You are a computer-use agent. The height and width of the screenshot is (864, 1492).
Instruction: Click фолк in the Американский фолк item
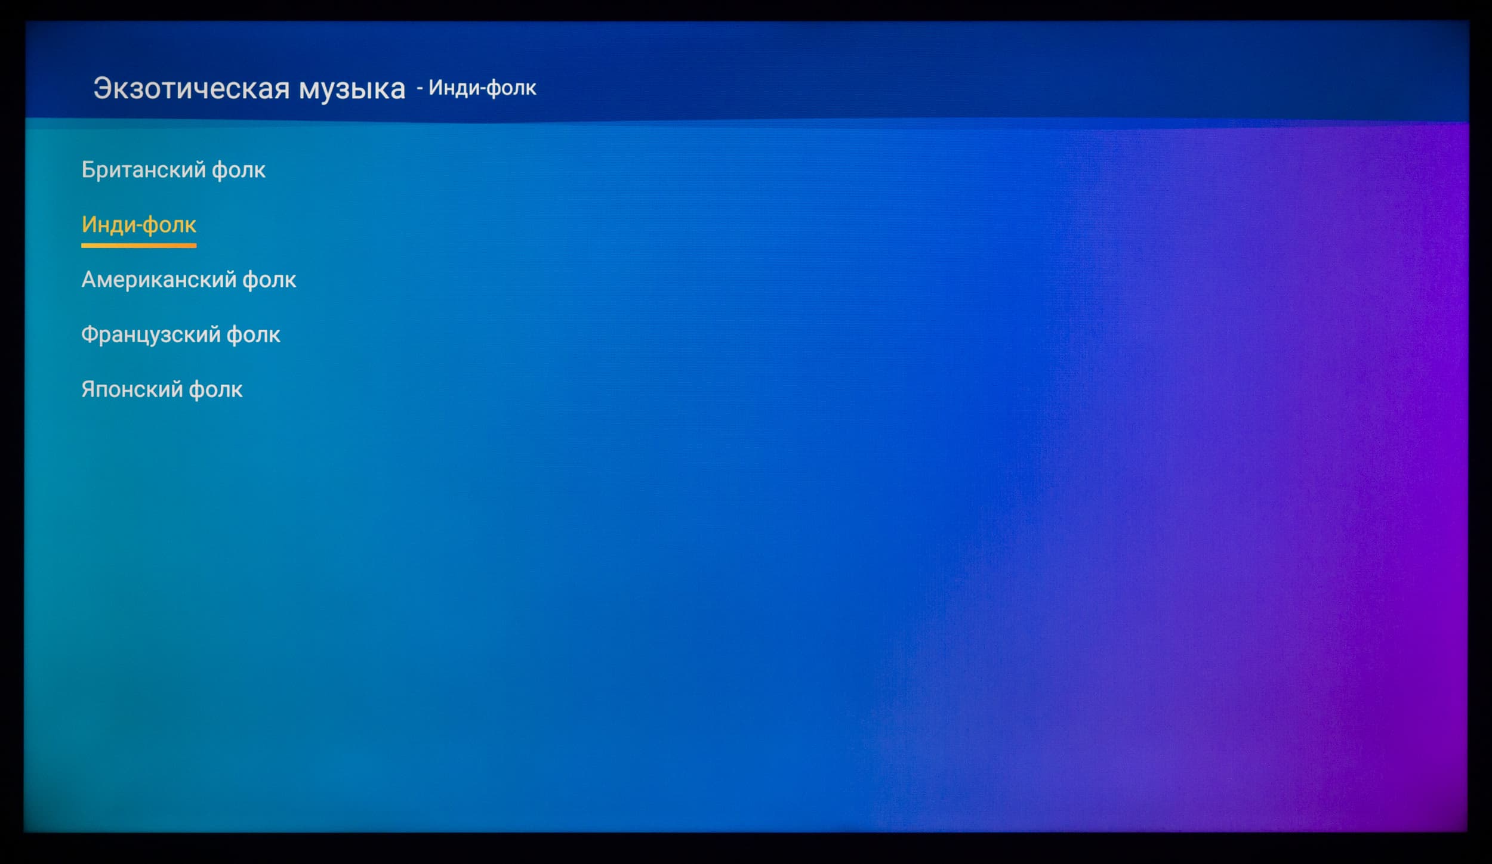click(x=269, y=280)
